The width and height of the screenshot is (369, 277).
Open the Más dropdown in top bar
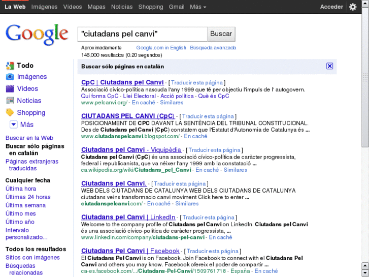tap(198, 7)
